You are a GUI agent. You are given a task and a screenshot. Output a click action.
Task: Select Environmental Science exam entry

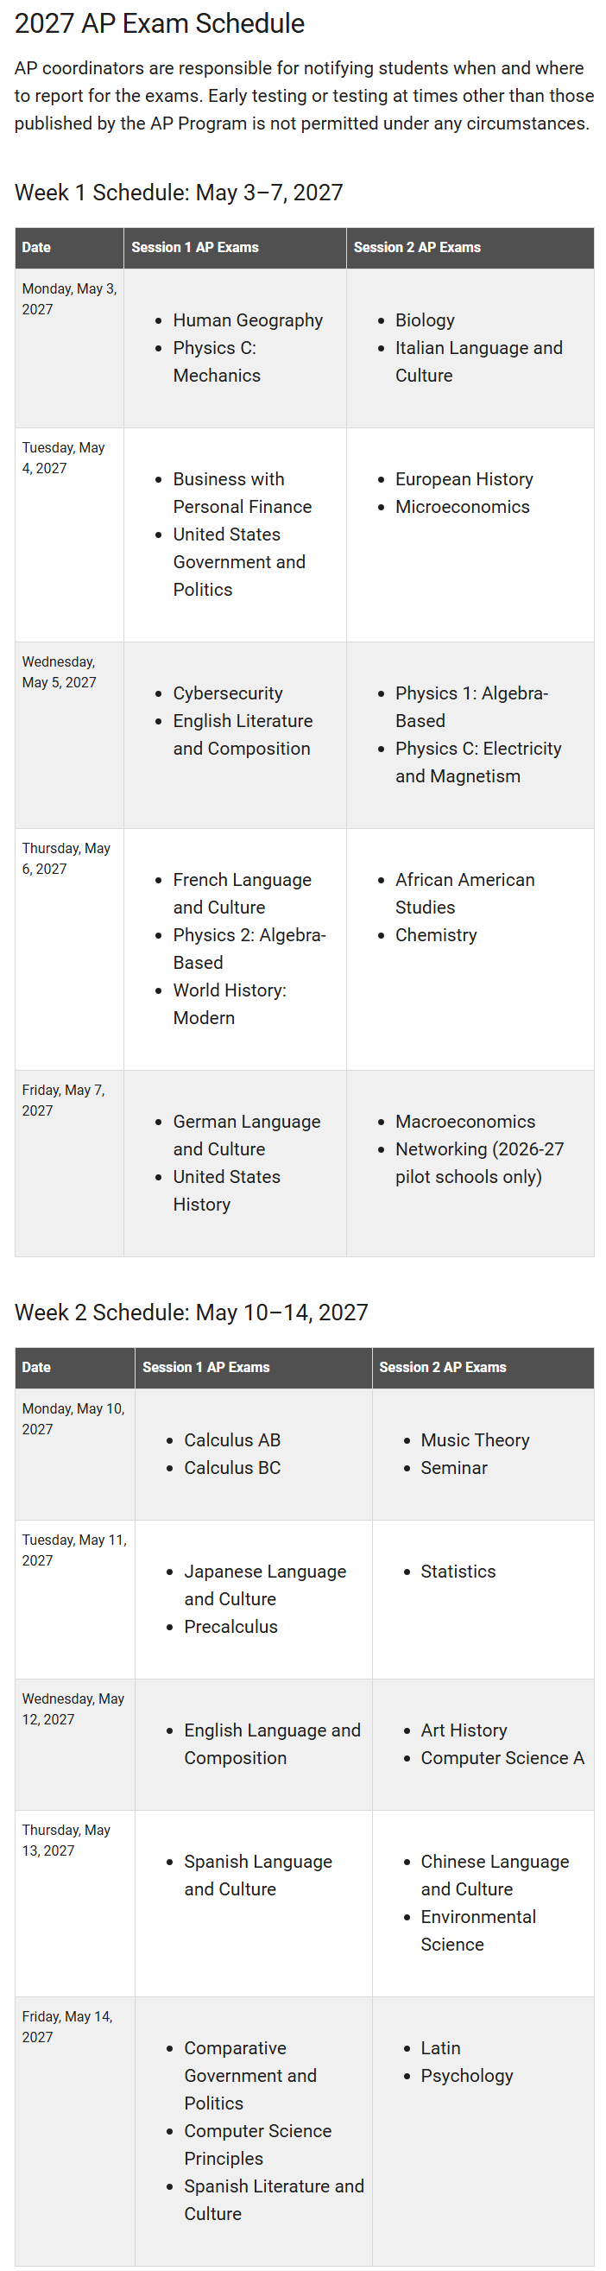(x=477, y=1930)
